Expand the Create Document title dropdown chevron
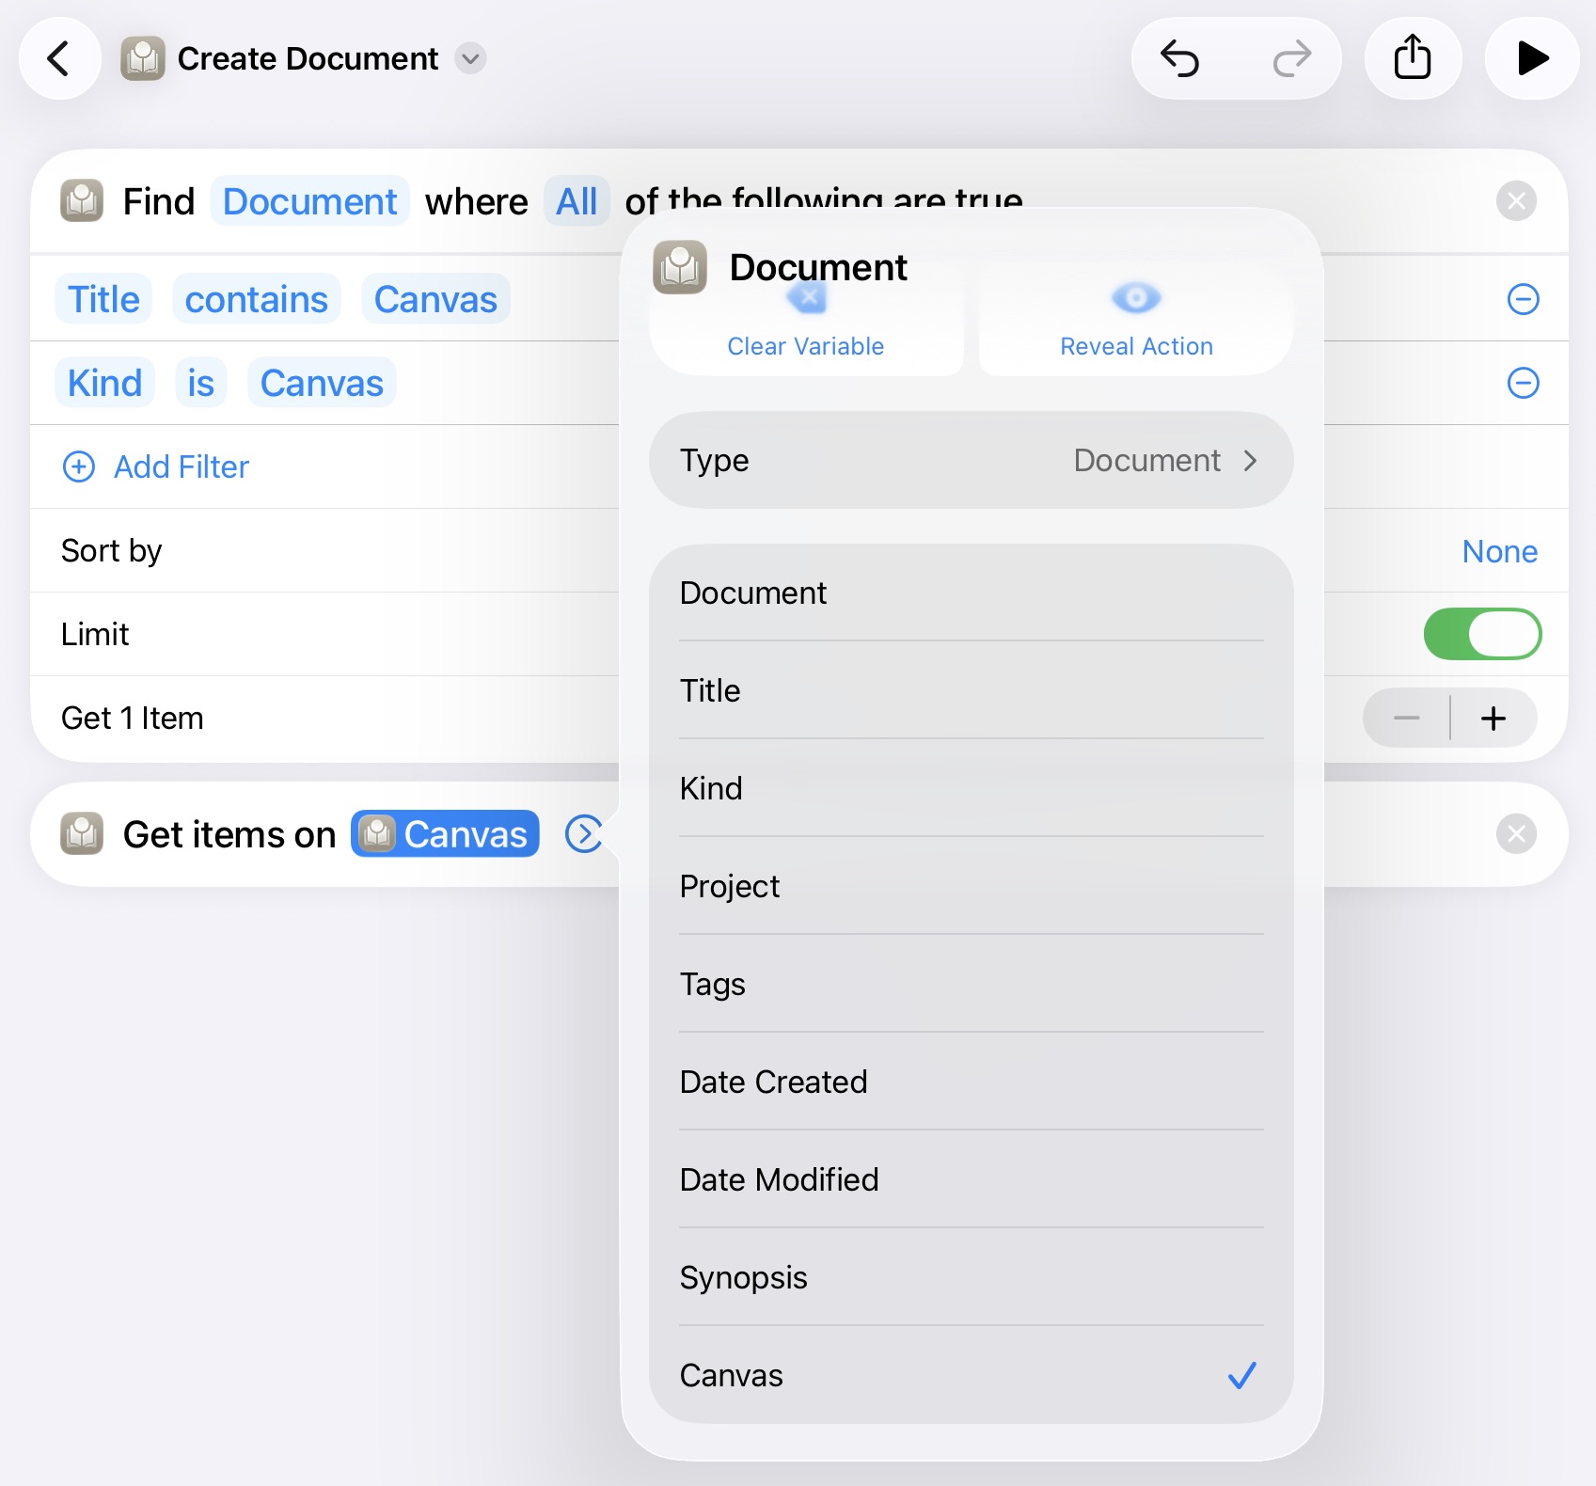1596x1486 pixels. click(470, 58)
